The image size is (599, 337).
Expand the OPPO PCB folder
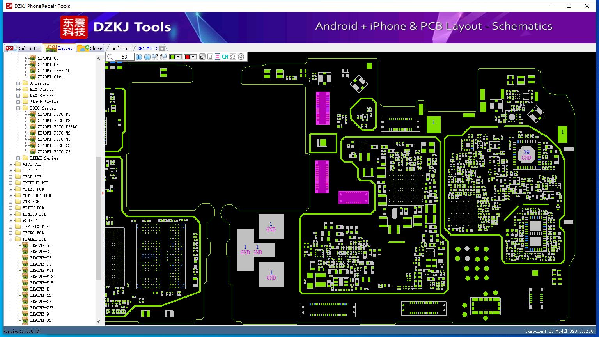[x=11, y=170]
